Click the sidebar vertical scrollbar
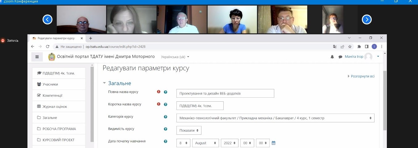Viewport: 418px width, 148px height. point(92,104)
